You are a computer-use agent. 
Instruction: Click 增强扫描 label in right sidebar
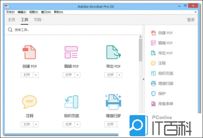point(166,83)
